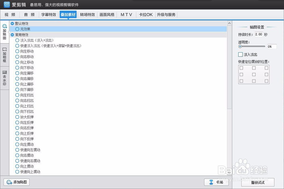Enable the 淡入淡出 checkbox
Screen dimensions: 284x189
[x=240, y=55]
